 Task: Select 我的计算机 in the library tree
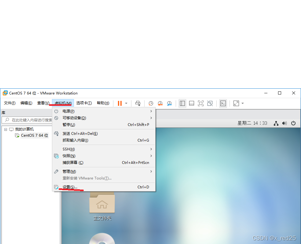pyautogui.click(x=24, y=129)
